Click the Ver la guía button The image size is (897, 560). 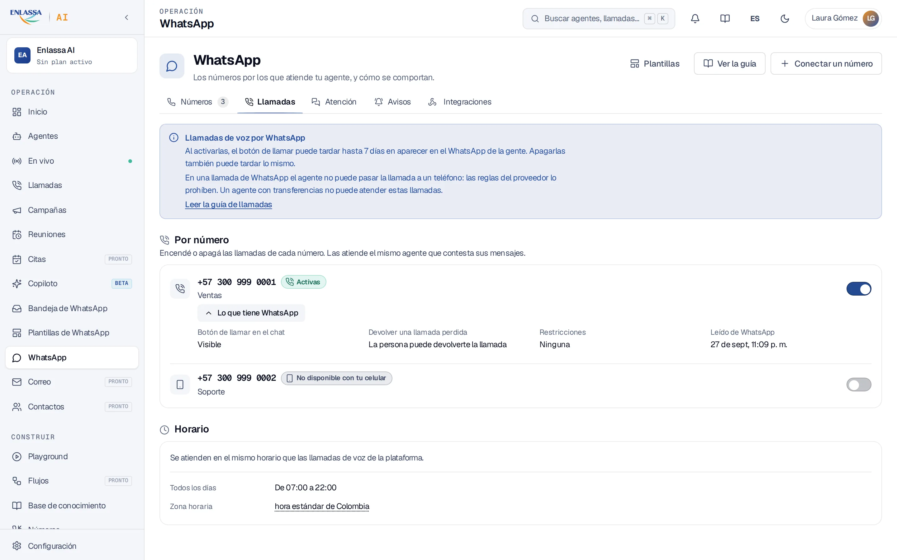pyautogui.click(x=729, y=64)
